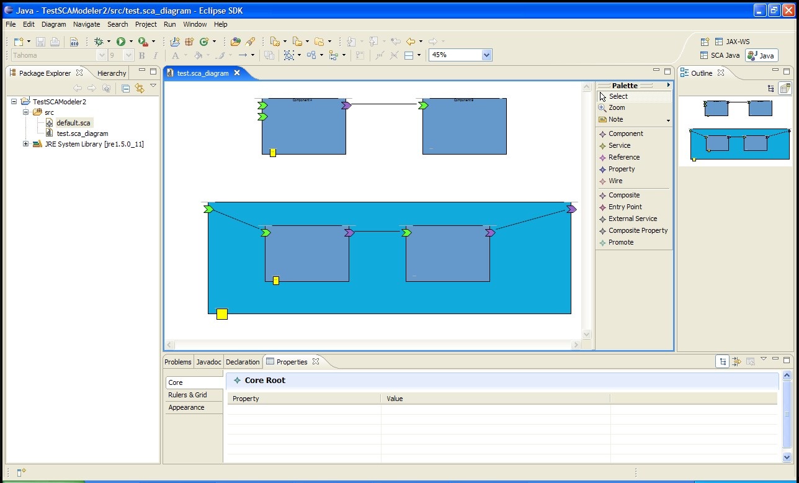
Task: Click the Search flashlight toolbar icon
Action: [250, 42]
